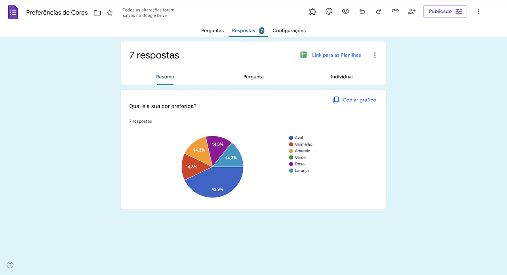Select the Individual responses view
The height and width of the screenshot is (275, 507).
(341, 77)
